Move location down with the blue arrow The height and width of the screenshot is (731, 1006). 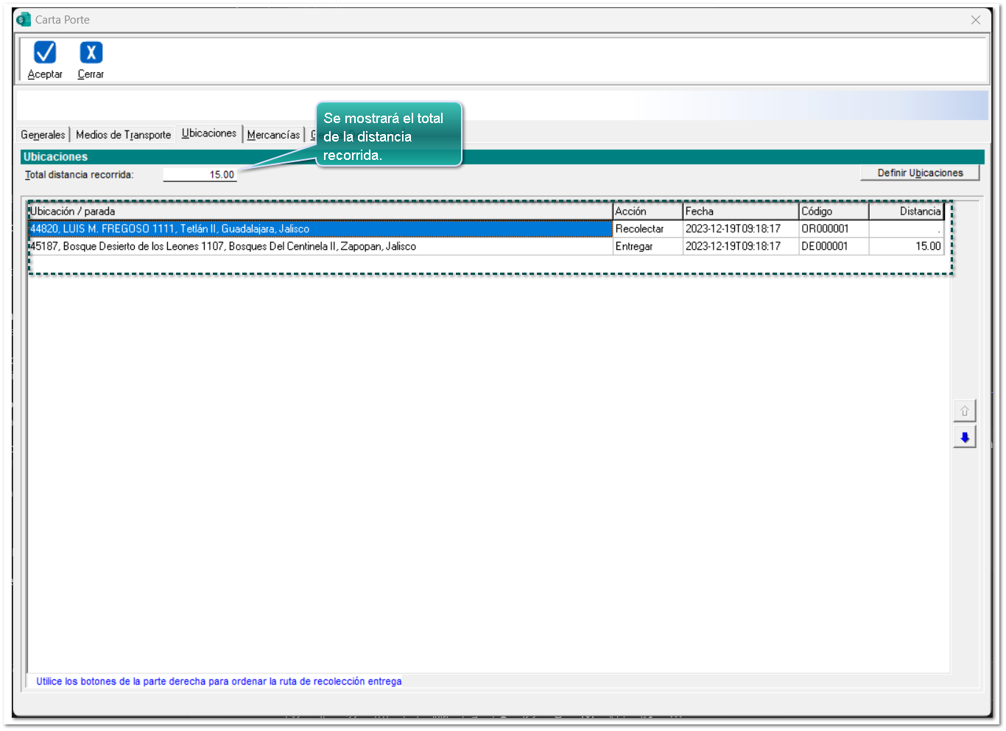(964, 438)
